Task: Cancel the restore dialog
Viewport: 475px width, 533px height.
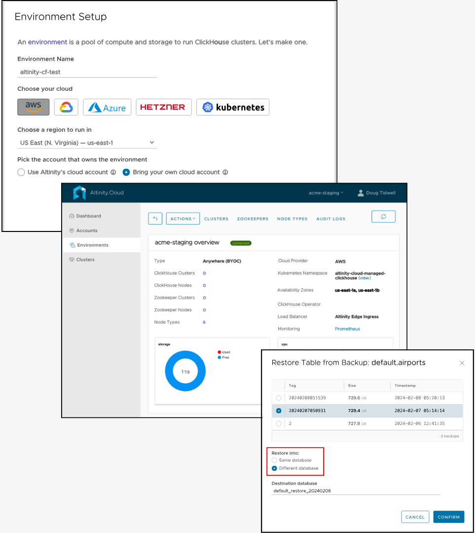Action: point(415,517)
